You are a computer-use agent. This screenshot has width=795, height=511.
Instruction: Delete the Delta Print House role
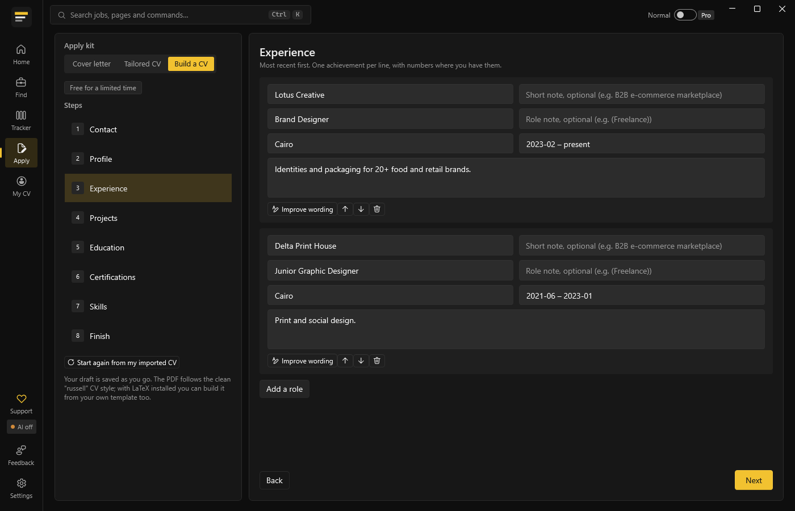pyautogui.click(x=377, y=361)
